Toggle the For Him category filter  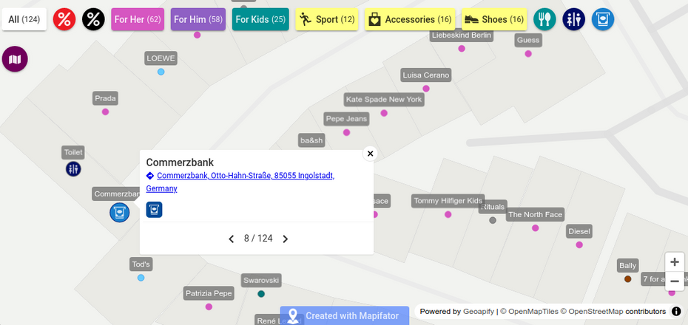click(x=198, y=19)
